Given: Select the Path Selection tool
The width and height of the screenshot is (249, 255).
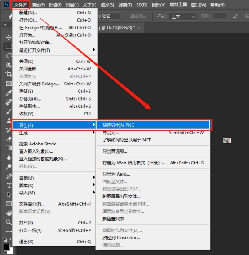Looking at the screenshot, I should pyautogui.click(x=9, y=195).
